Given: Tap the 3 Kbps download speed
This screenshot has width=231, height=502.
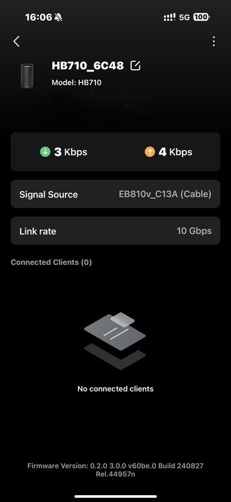Looking at the screenshot, I should (x=70, y=152).
